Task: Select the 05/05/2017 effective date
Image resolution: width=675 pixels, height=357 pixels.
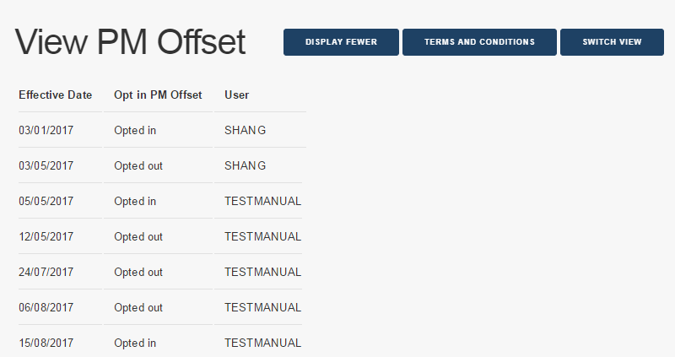Action: click(x=46, y=202)
